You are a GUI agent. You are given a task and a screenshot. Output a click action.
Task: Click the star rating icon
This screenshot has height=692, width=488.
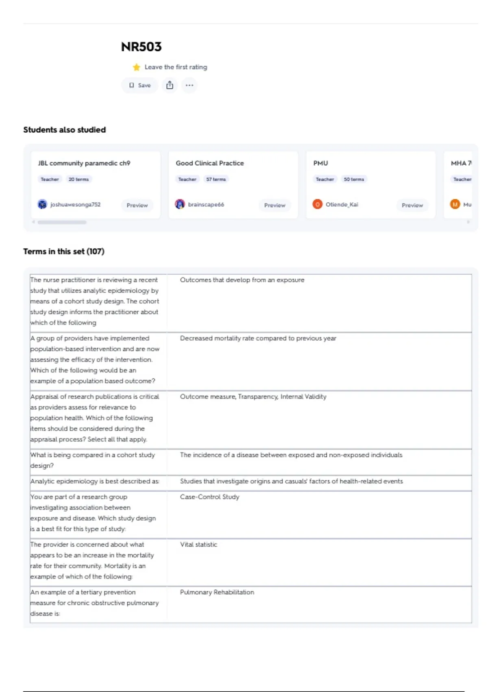pos(137,67)
